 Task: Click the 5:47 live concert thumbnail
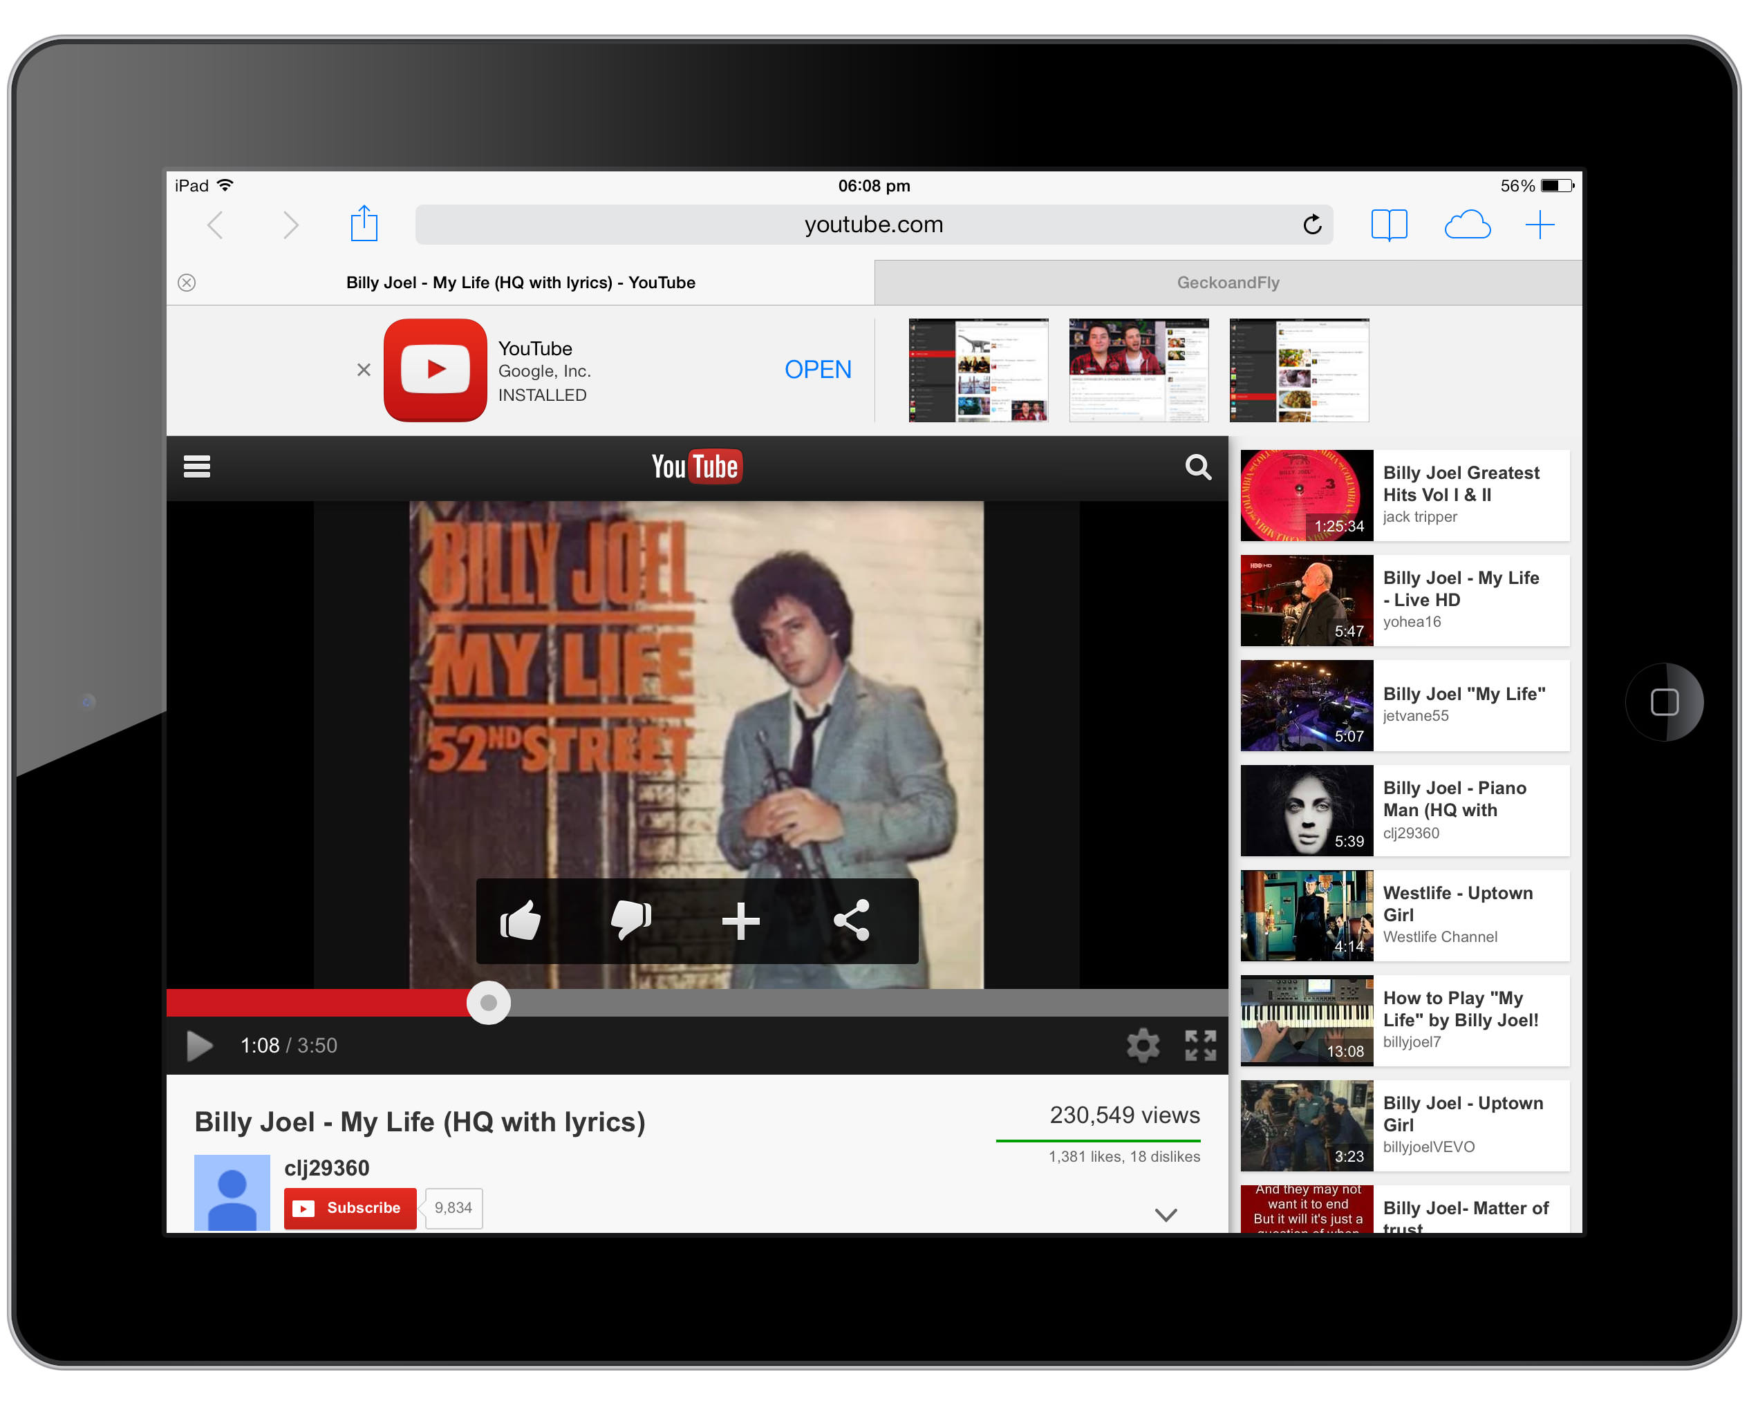[1307, 601]
